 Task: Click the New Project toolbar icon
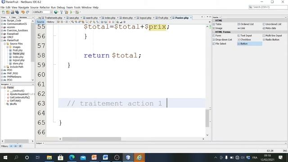coord(8,12)
